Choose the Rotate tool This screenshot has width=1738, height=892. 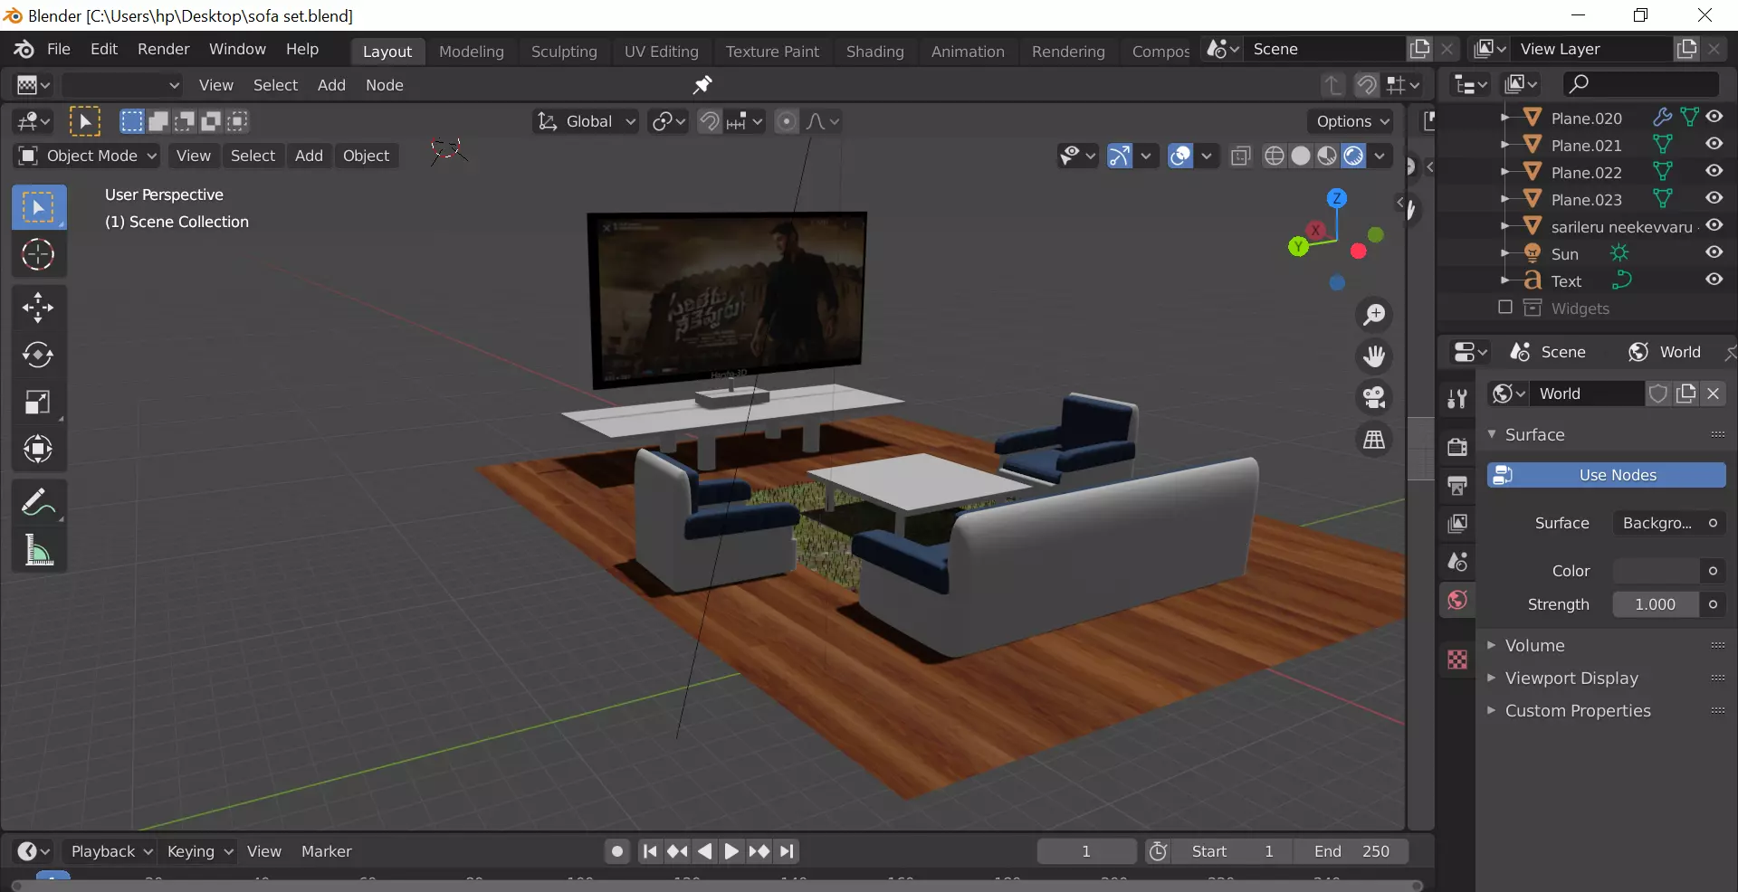[38, 355]
